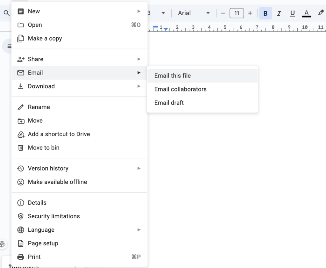The height and width of the screenshot is (268, 326).
Task: Click Add a shortcut to Drive
Action: [79, 134]
